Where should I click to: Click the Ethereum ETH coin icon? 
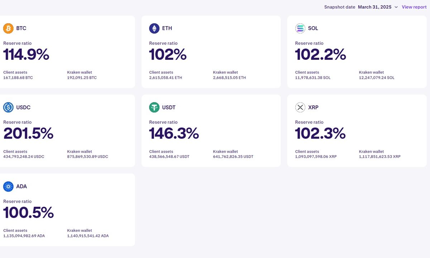pos(154,28)
